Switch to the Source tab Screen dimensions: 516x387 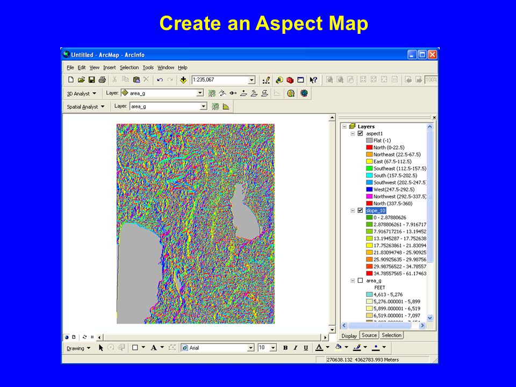click(x=369, y=335)
